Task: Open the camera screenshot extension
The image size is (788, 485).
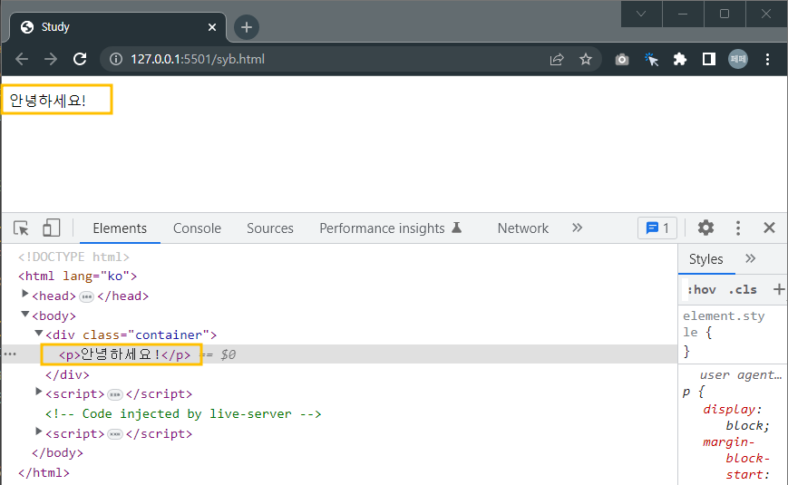Action: coord(622,59)
